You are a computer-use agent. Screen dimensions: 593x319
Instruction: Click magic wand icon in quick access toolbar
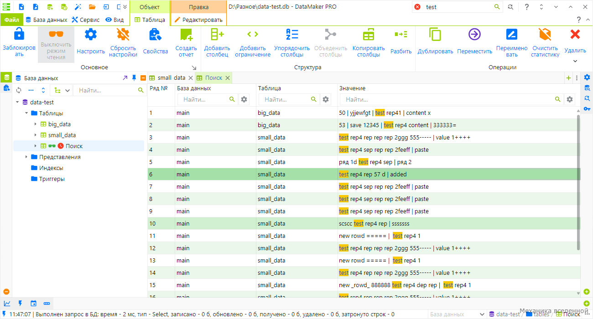coord(78,7)
